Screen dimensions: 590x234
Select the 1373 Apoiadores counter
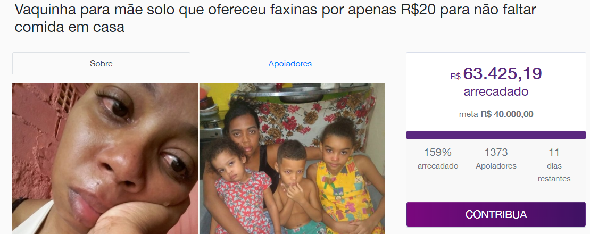496,158
